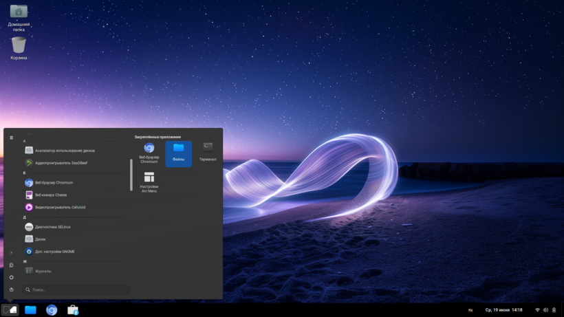Click the power button in menu sidebar
The height and width of the screenshot is (317, 564).
point(11,289)
